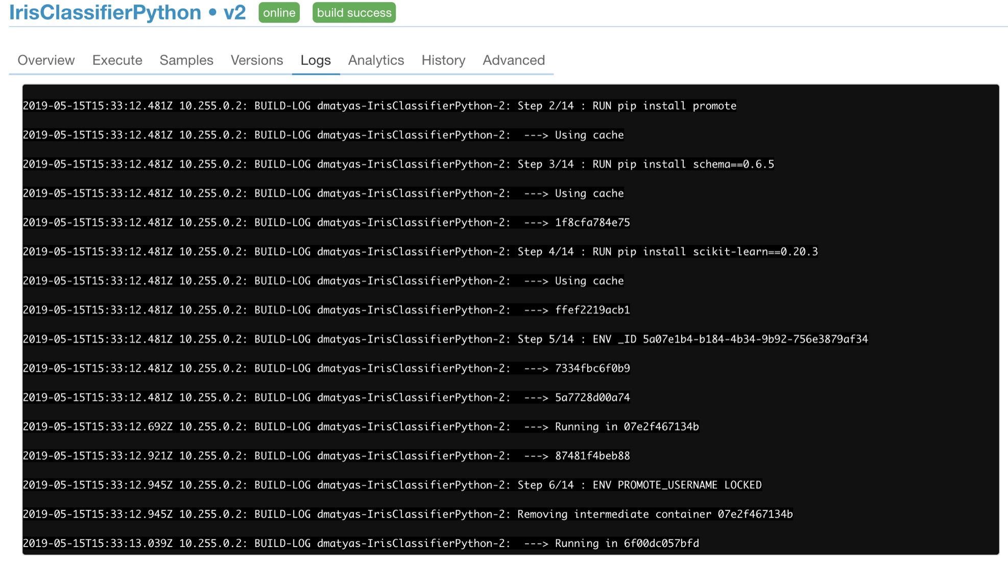
Task: Reselect the currently active Logs tab
Action: click(x=316, y=60)
